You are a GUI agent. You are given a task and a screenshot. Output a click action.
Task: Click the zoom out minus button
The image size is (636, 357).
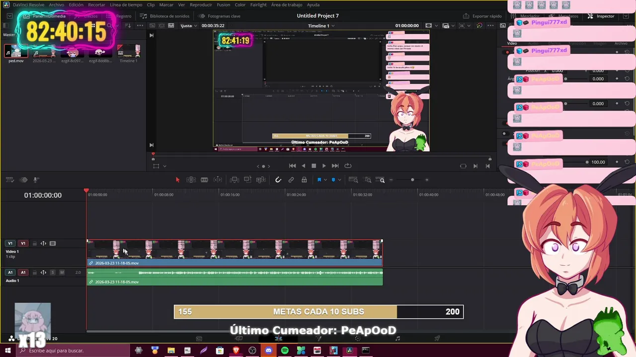pos(391,180)
